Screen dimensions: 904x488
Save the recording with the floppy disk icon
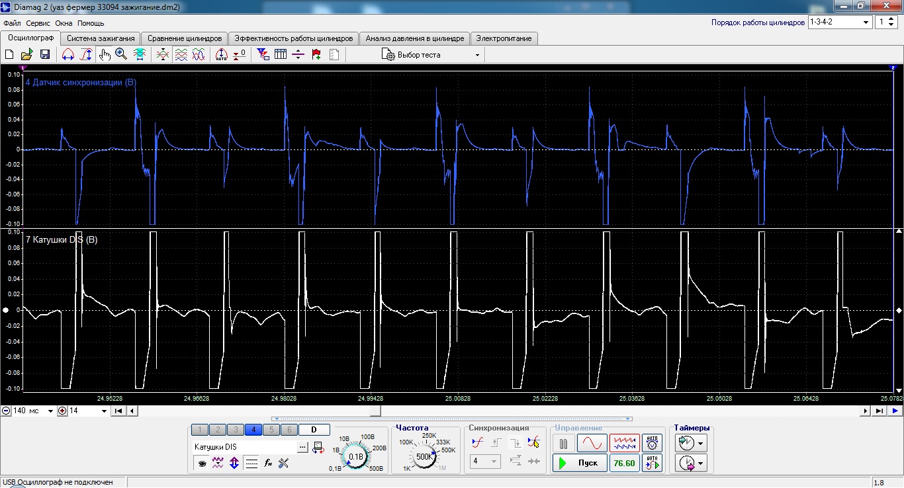pos(45,55)
